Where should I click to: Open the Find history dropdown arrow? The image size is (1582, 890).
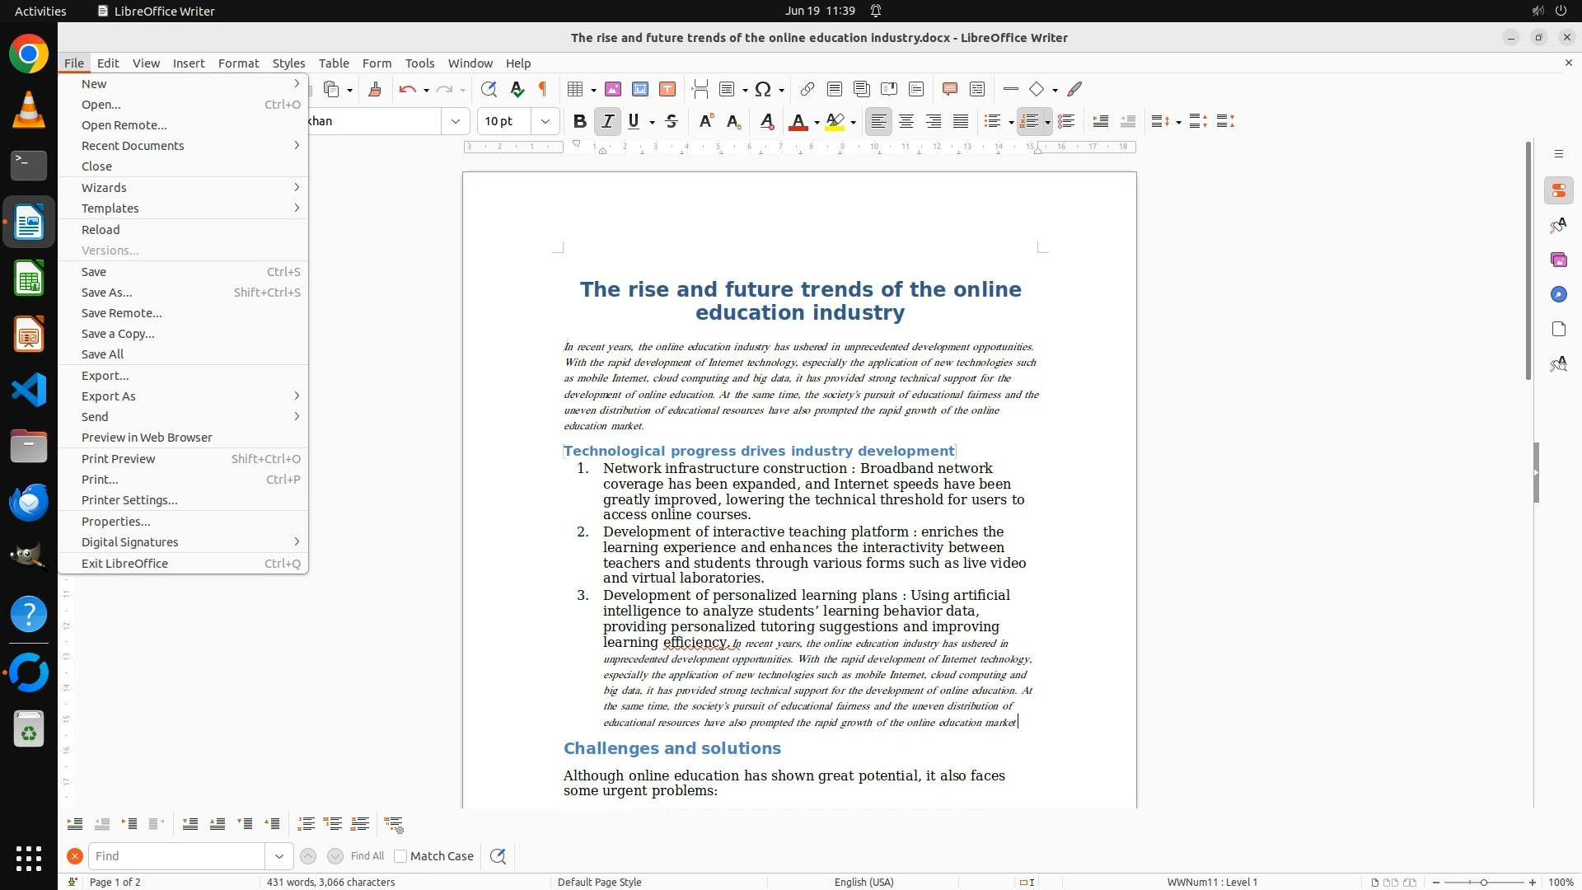click(x=279, y=856)
